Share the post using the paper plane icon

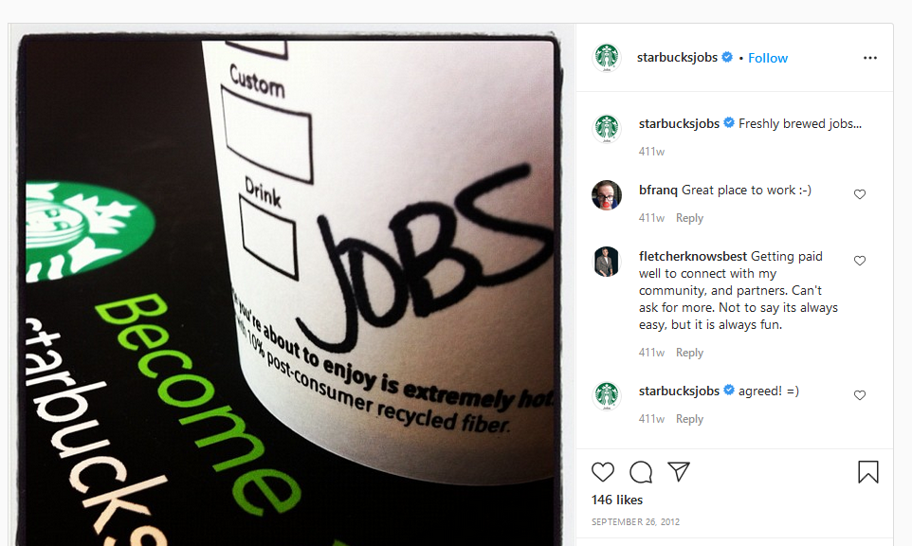pyautogui.click(x=679, y=471)
